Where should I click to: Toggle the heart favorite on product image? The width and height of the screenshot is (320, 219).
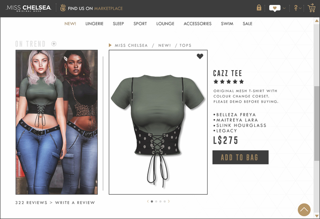[200, 56]
